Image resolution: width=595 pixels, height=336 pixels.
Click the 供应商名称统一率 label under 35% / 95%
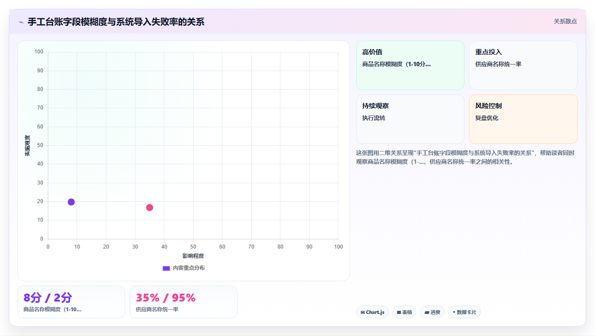tap(157, 310)
